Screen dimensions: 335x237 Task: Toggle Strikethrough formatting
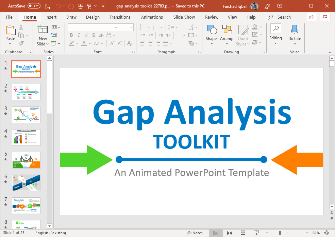(101, 35)
